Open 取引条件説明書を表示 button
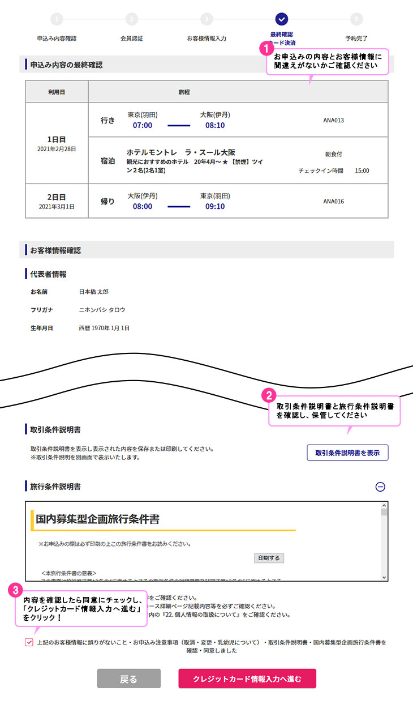413x708 pixels. point(347,453)
